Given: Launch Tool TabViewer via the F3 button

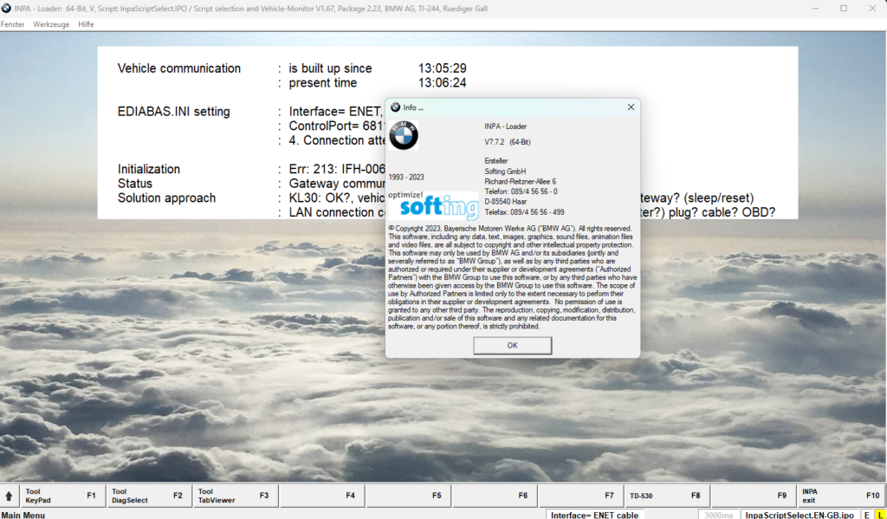Looking at the screenshot, I should 234,496.
